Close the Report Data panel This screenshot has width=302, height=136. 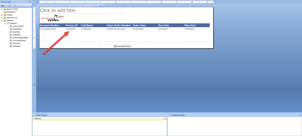(30, 2)
